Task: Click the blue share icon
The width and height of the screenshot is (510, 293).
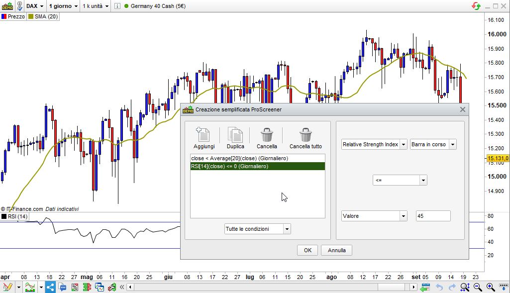Action: 50,287
